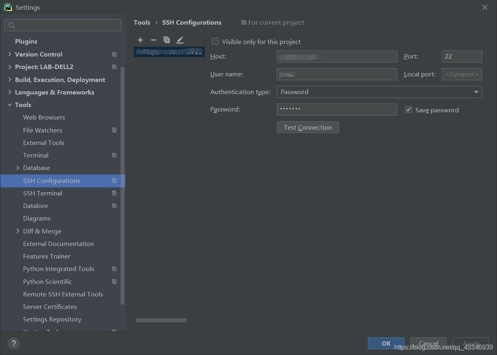Open Web Browsers settings
The width and height of the screenshot is (497, 355).
tap(44, 118)
